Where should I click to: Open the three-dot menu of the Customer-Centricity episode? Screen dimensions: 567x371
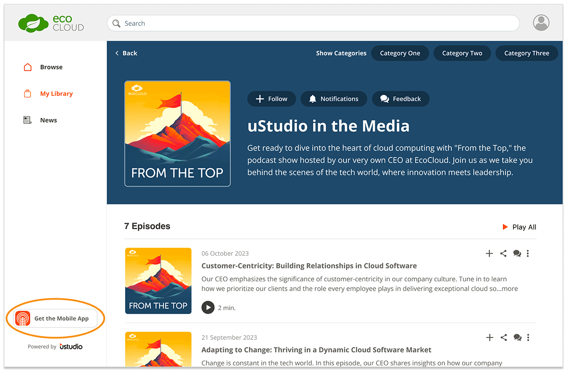pyautogui.click(x=528, y=253)
